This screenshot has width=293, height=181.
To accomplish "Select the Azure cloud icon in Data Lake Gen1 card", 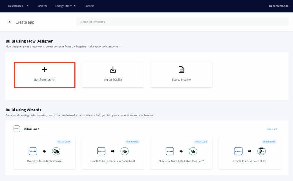I will click(124, 151).
